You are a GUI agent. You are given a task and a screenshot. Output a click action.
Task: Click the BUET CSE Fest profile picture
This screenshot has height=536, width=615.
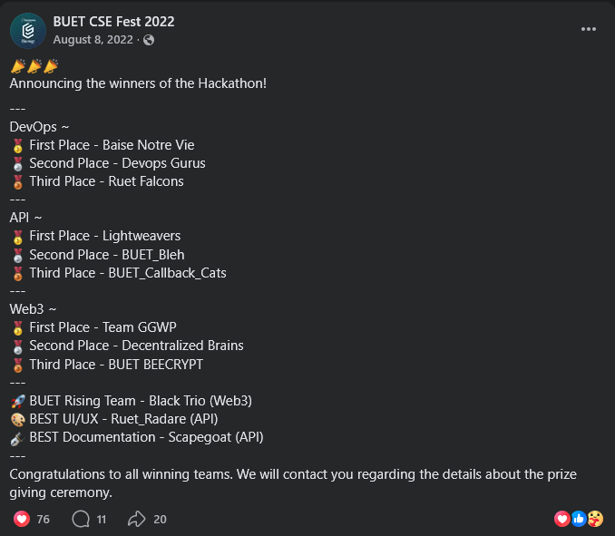click(x=28, y=31)
